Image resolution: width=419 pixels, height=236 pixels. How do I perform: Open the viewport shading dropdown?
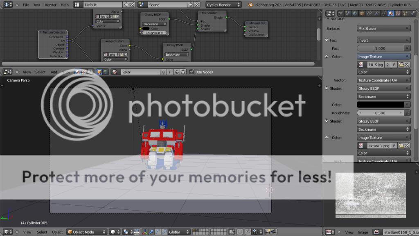[115, 232]
